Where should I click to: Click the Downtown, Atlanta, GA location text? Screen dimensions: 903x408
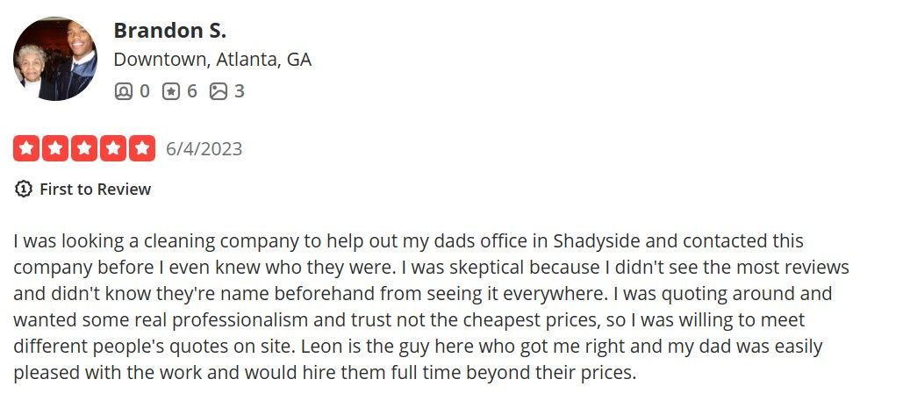pos(212,60)
